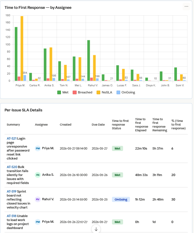Click Tom N.'s yellow NoSLA bar
This screenshot has width=194, height=233.
coord(66,73)
